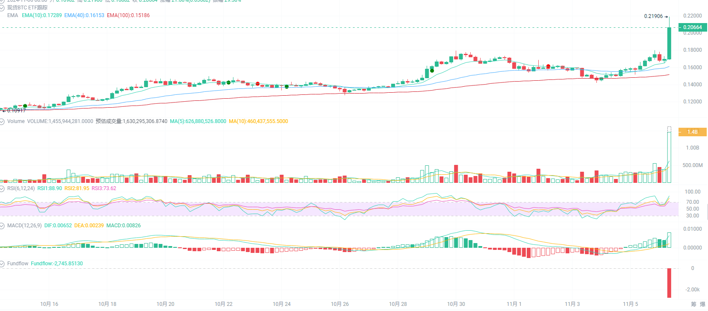The width and height of the screenshot is (708, 311).
Task: Click the 11月 3 date label
Action: (572, 304)
